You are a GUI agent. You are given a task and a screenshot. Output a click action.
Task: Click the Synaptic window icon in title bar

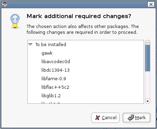[x=5, y=4]
